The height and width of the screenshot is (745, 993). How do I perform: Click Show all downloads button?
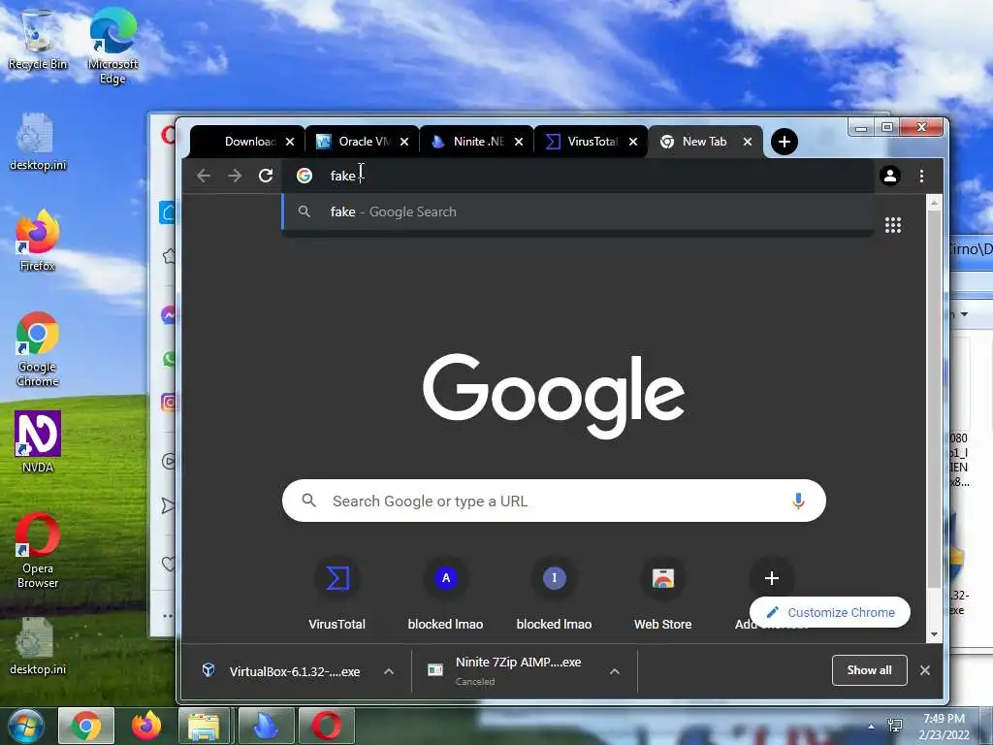(869, 670)
